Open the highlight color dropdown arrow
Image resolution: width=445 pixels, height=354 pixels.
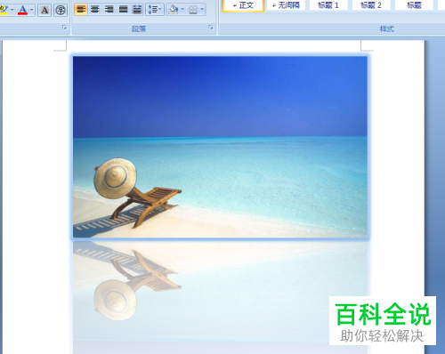click(x=12, y=10)
